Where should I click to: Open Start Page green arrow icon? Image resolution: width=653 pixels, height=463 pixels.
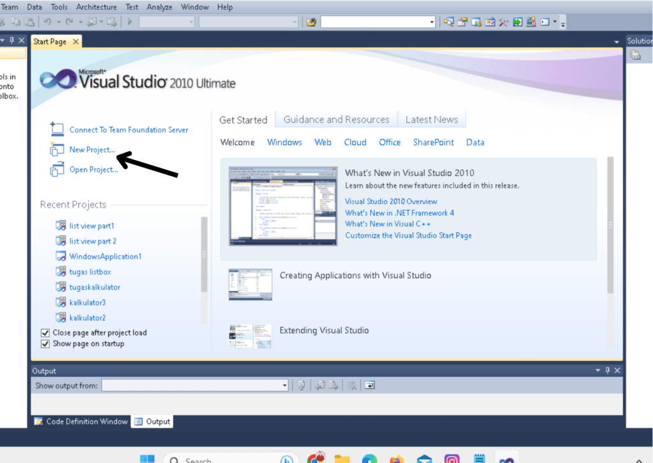pos(517,22)
